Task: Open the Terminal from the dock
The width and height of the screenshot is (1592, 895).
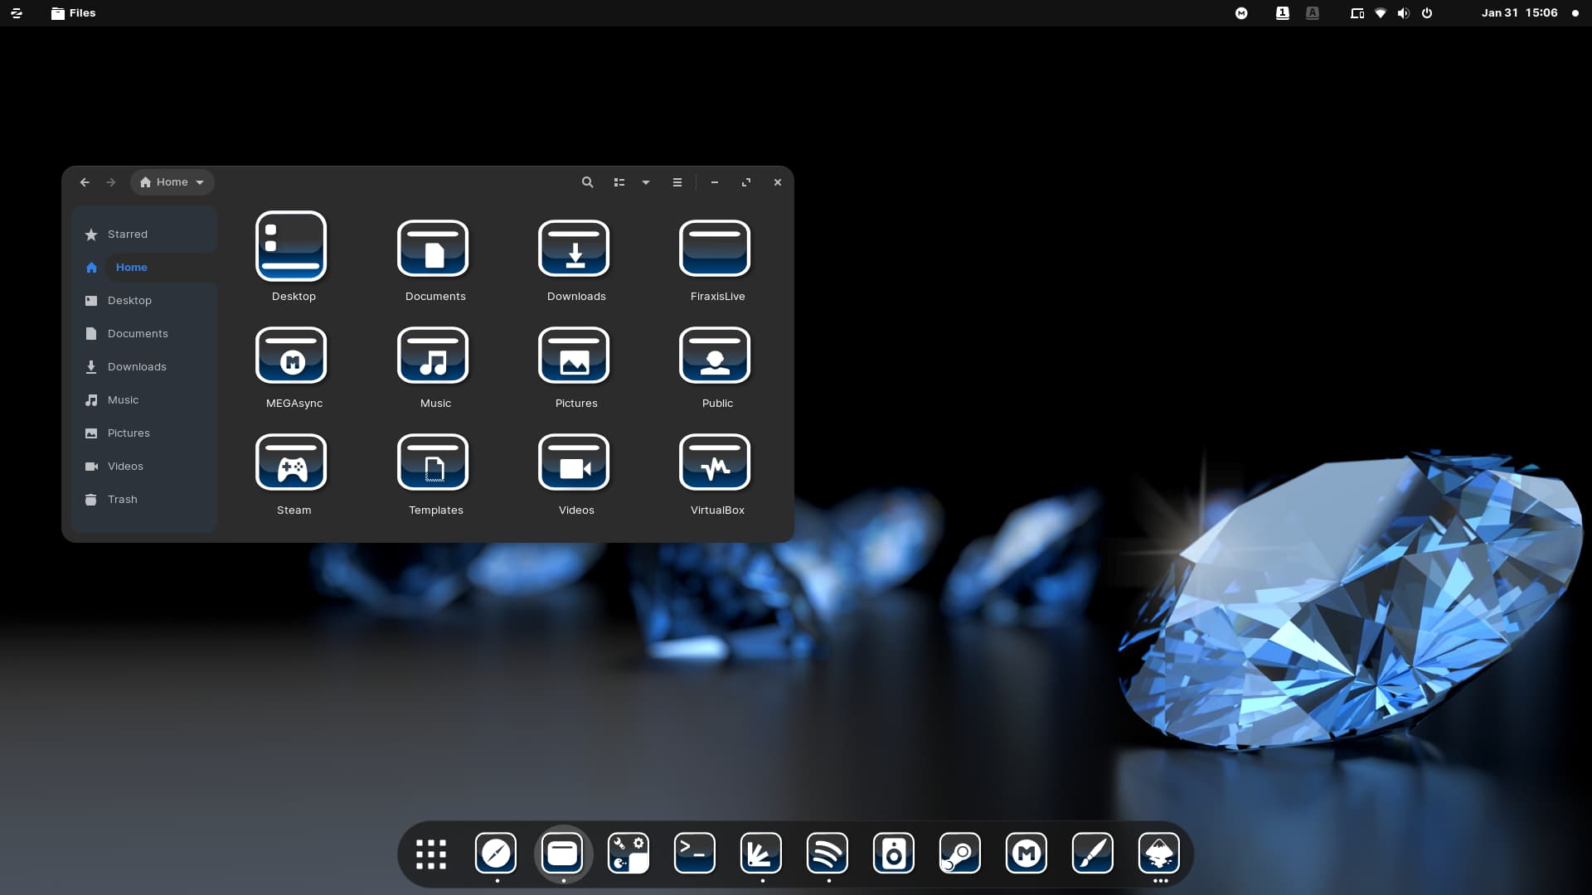Action: pyautogui.click(x=695, y=854)
